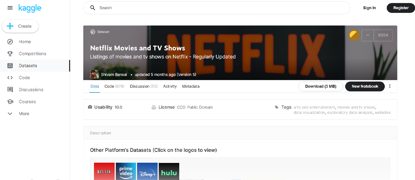Open Datasets in the sidebar
This screenshot has height=180, width=415.
[x=28, y=66]
